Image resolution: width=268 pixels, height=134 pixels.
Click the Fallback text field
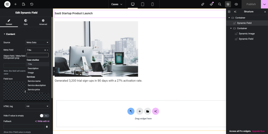pyautogui.click(x=24, y=127)
